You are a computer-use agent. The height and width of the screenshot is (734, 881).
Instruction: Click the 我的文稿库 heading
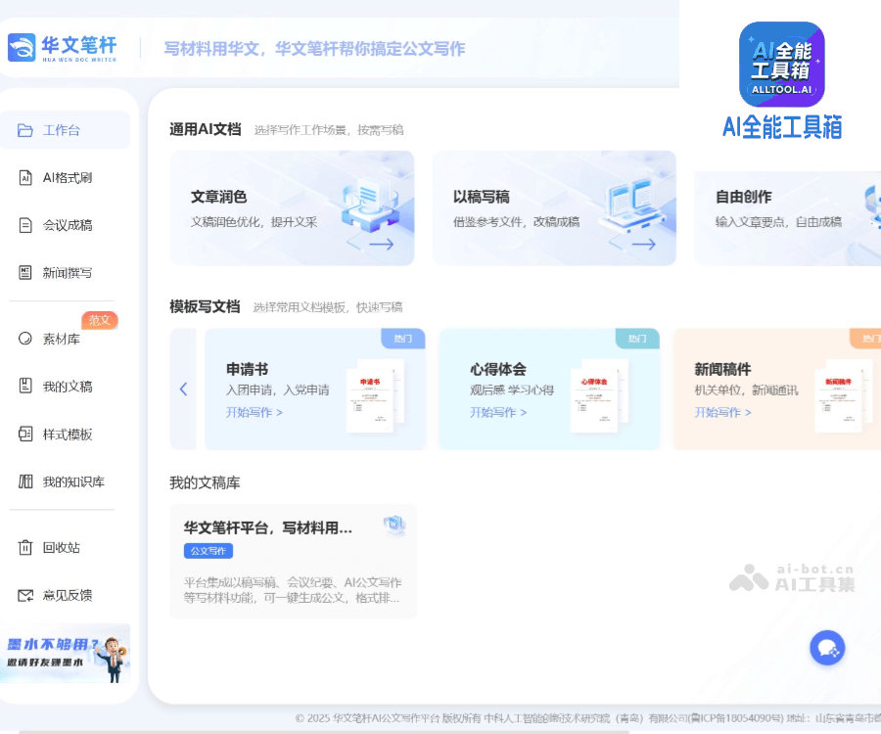(206, 482)
